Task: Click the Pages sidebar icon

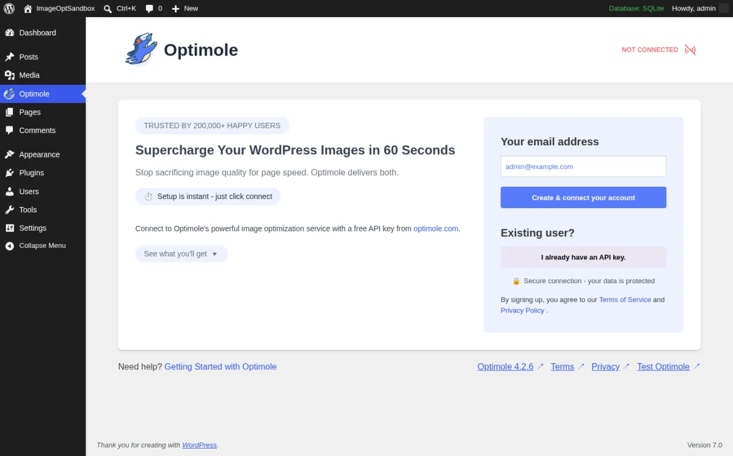Action: pyautogui.click(x=9, y=112)
